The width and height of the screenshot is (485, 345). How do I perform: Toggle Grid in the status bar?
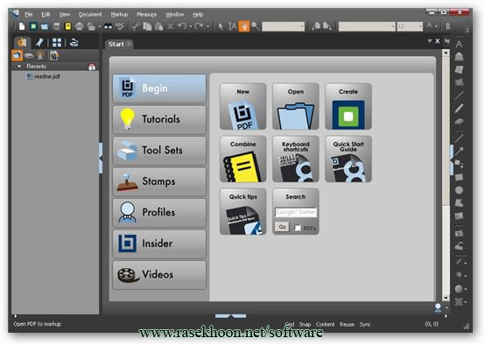290,324
